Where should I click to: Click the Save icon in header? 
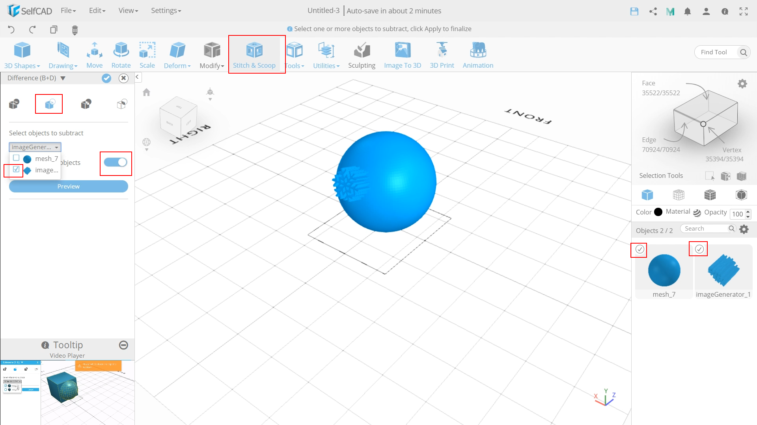(634, 11)
